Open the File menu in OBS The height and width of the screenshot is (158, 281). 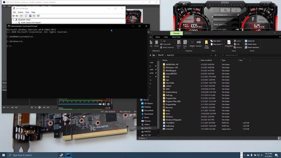(4, 6)
